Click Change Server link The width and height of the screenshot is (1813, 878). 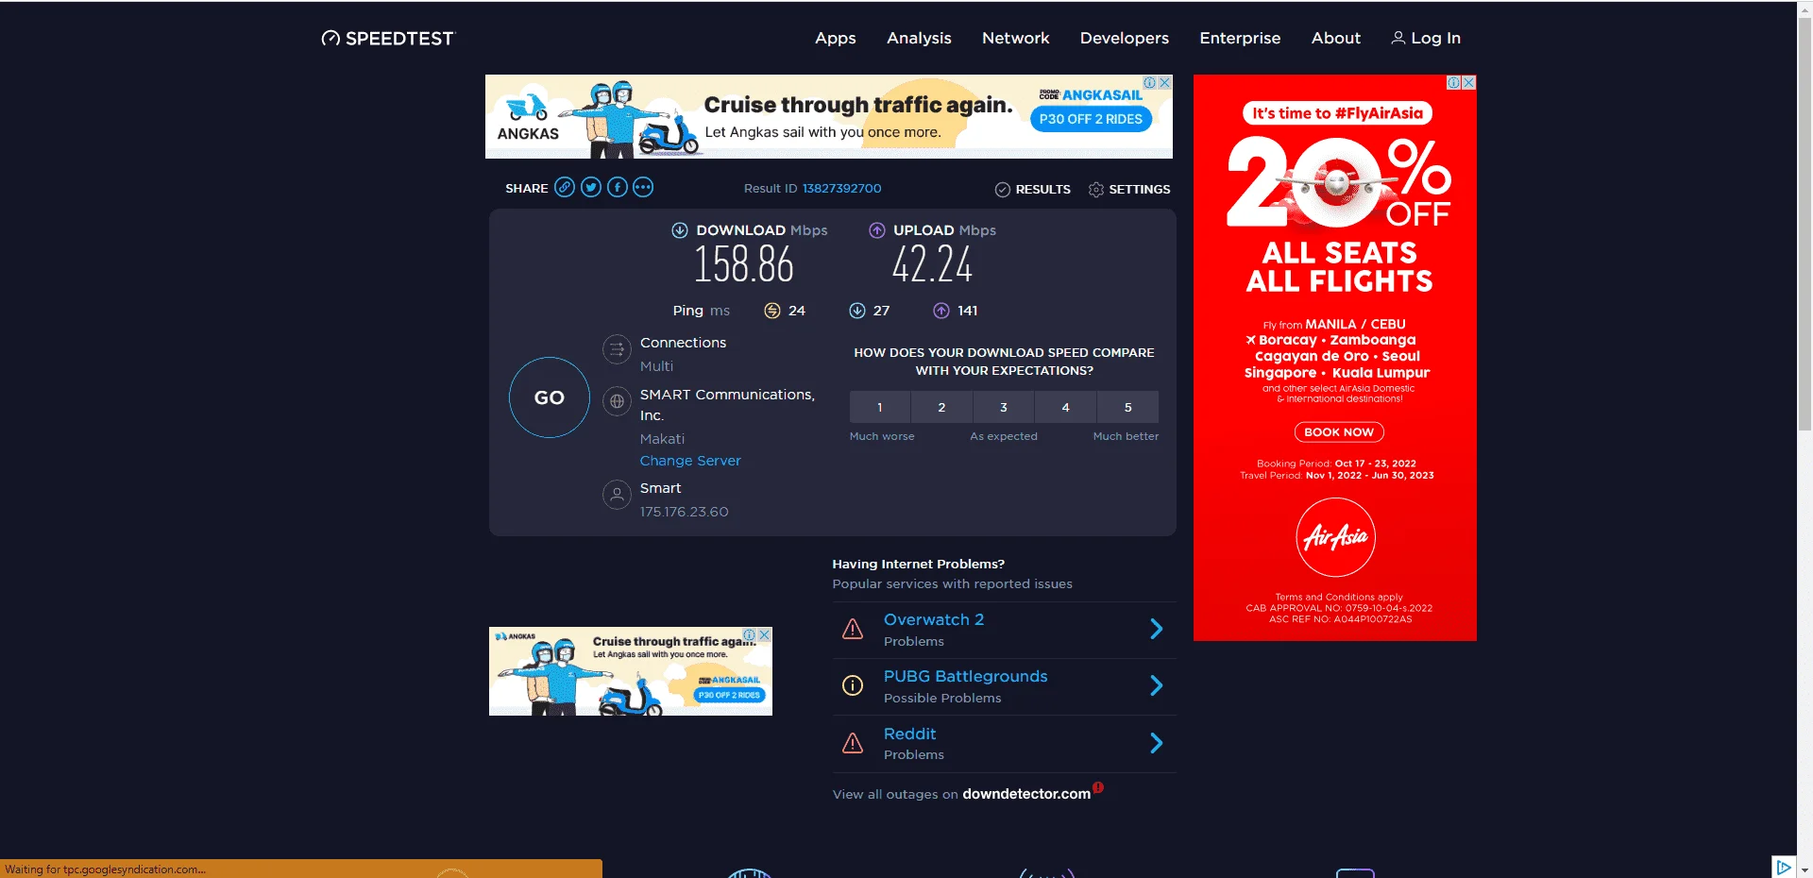(x=690, y=461)
